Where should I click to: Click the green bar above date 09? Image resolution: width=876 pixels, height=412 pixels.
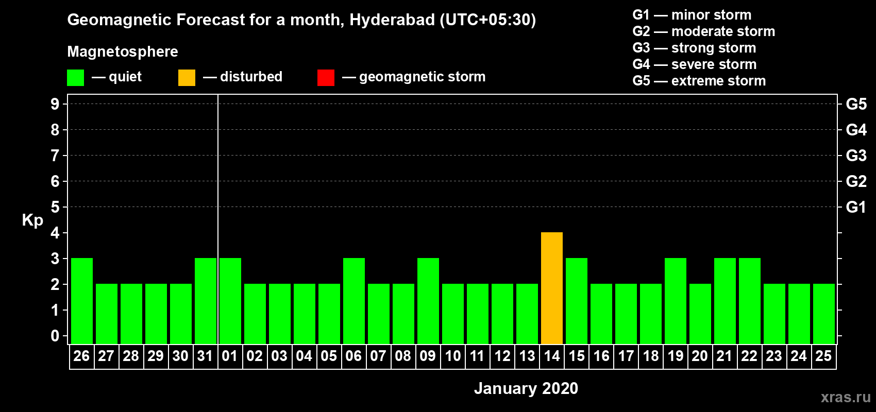pyautogui.click(x=428, y=301)
